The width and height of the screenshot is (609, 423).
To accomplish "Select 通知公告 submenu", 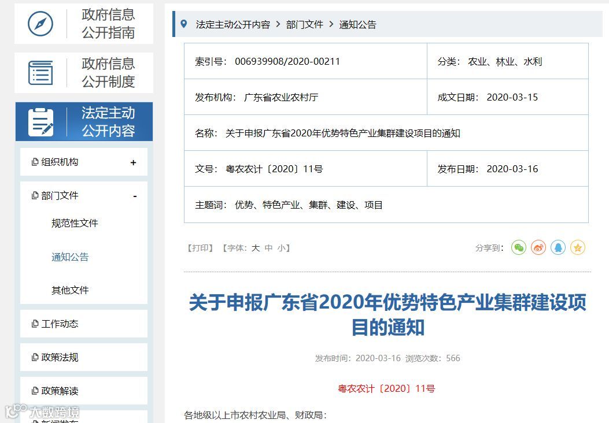I will click(70, 257).
